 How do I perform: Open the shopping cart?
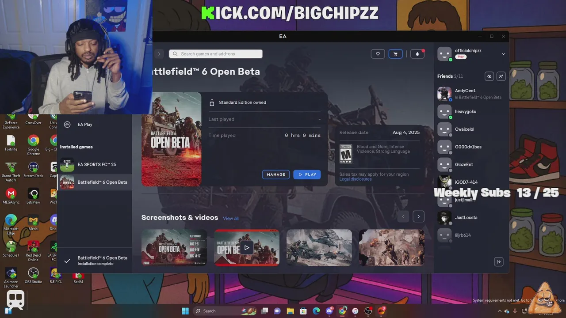coord(395,54)
